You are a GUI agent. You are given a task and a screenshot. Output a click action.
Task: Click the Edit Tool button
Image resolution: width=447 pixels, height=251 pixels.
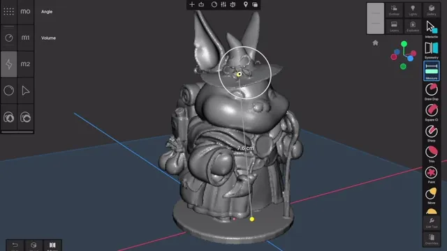coord(432,223)
